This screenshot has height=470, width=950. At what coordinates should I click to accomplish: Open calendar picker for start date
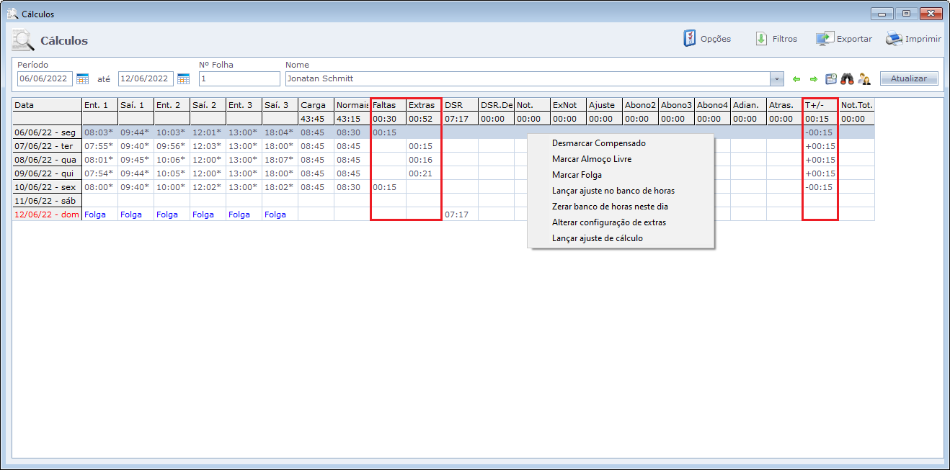coord(82,78)
